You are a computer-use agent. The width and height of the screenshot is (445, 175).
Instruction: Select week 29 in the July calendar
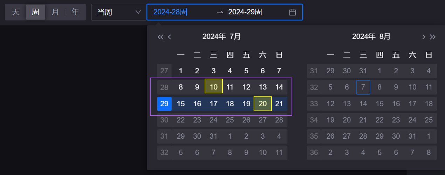[x=164, y=104]
